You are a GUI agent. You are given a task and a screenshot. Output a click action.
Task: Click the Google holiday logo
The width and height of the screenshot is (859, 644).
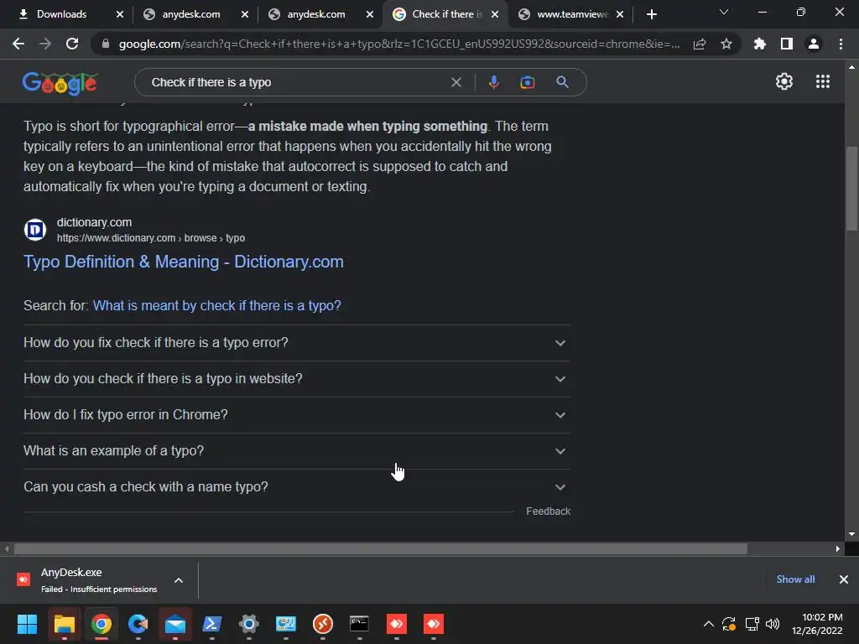coord(60,83)
